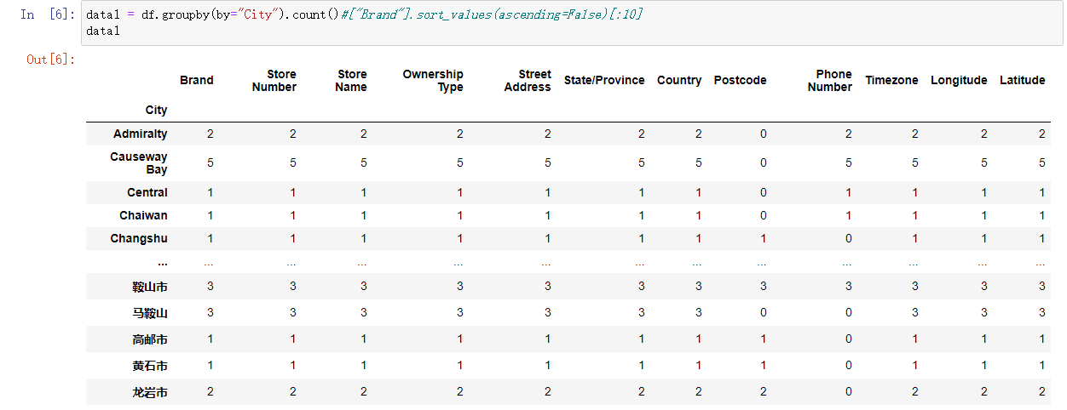Click the Street Address column header
The height and width of the screenshot is (410, 1067).
point(528,80)
